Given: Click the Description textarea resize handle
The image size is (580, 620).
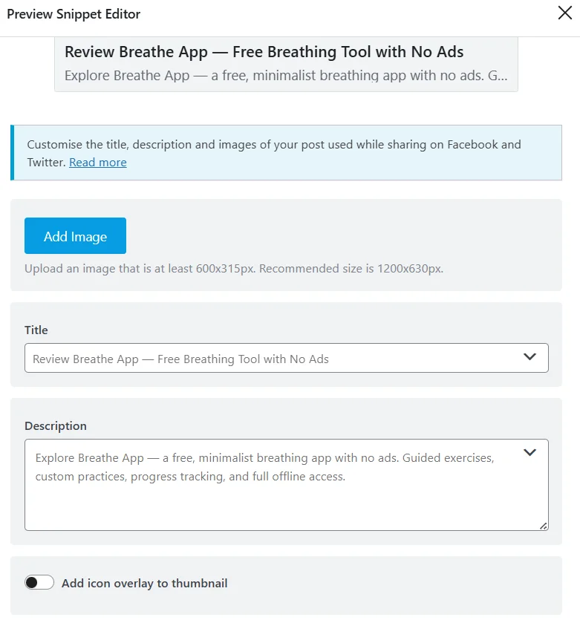Looking at the screenshot, I should [x=544, y=526].
